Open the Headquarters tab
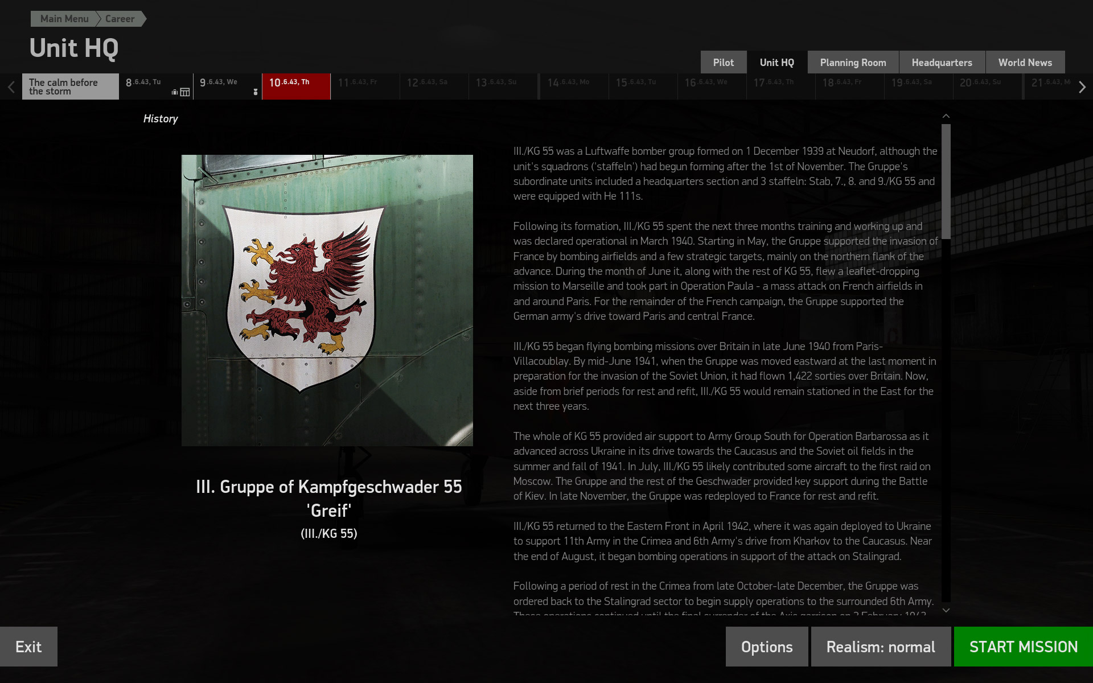 click(942, 63)
